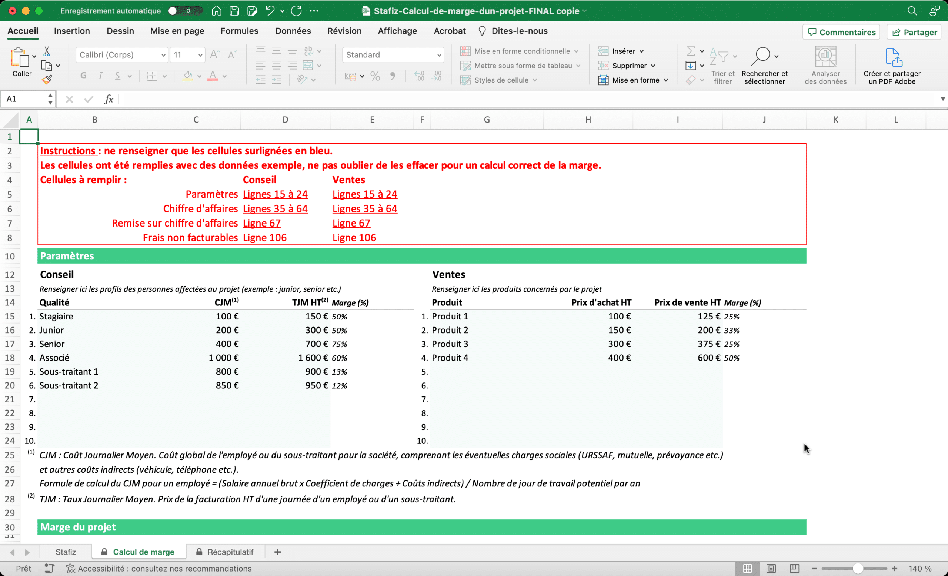Open the fill color bucket swatch
Image resolution: width=948 pixels, height=576 pixels.
click(x=188, y=76)
